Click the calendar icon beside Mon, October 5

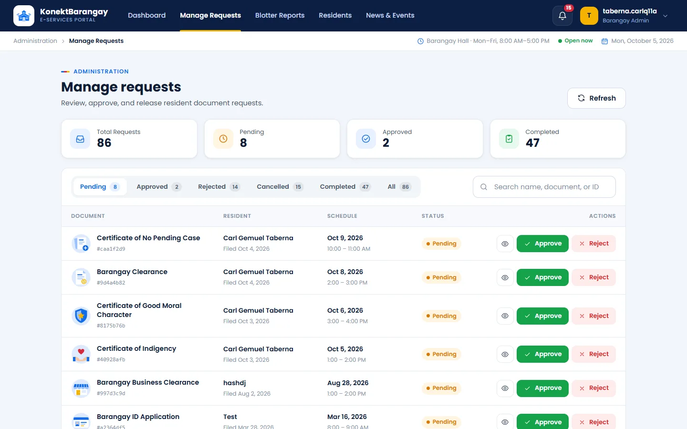(x=604, y=41)
